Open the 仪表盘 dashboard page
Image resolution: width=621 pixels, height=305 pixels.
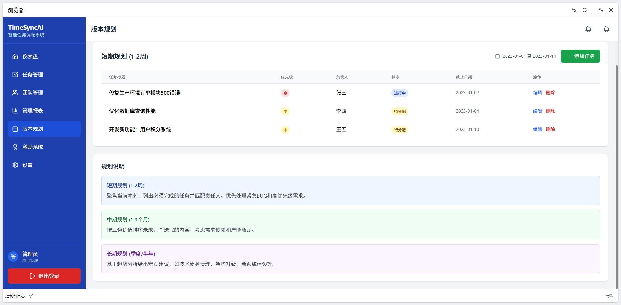44,56
